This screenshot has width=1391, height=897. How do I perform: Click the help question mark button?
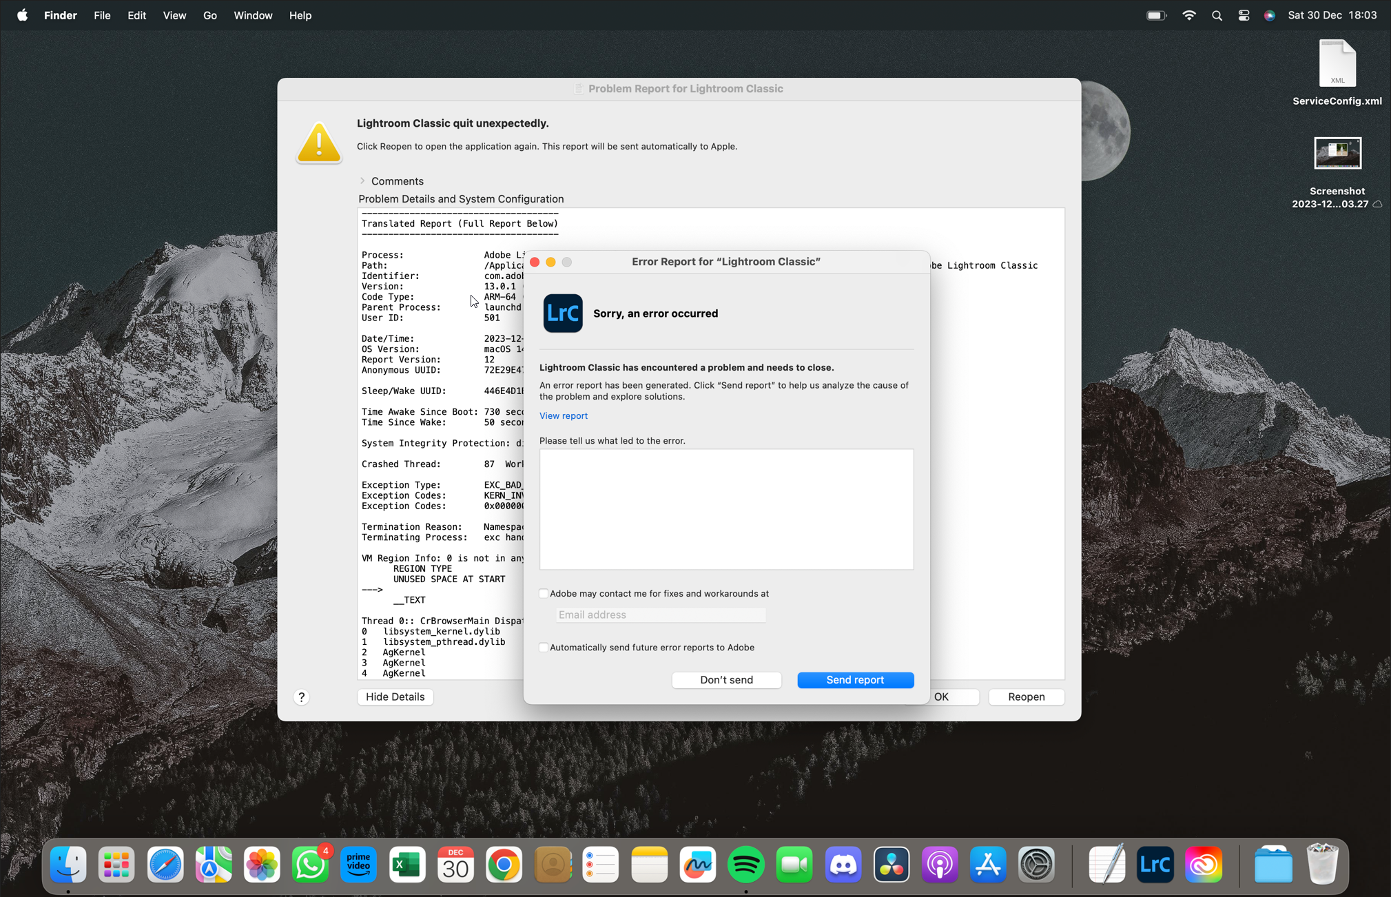[301, 697]
